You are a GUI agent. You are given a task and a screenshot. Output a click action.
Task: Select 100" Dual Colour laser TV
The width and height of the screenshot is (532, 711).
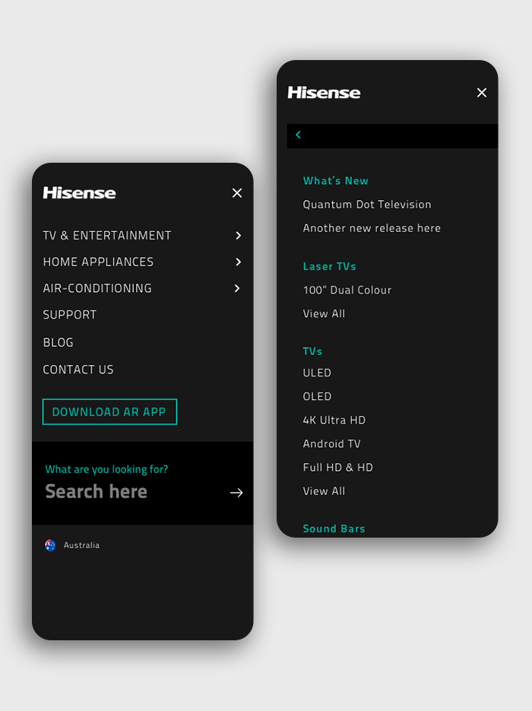click(x=347, y=290)
